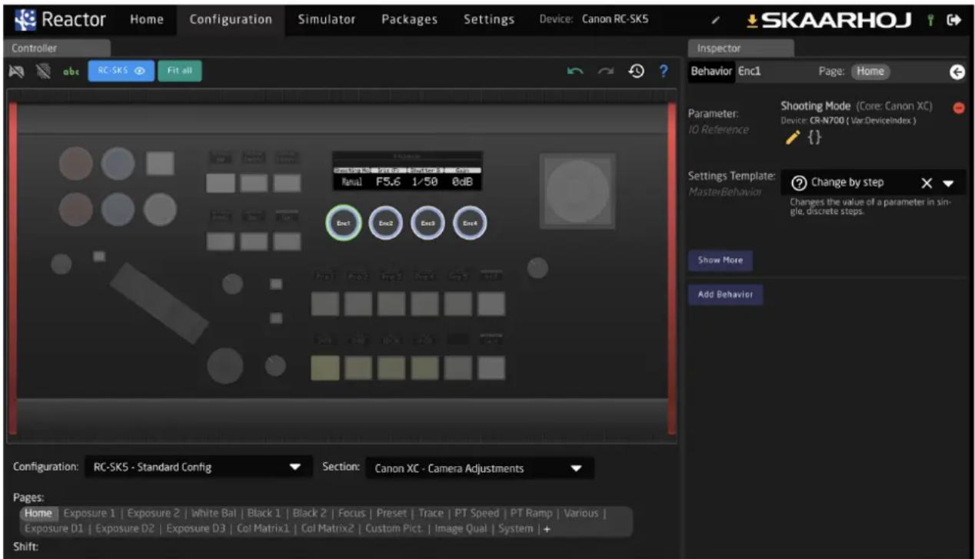
Task: Select the Behavior tab in Inspector
Action: click(x=711, y=71)
